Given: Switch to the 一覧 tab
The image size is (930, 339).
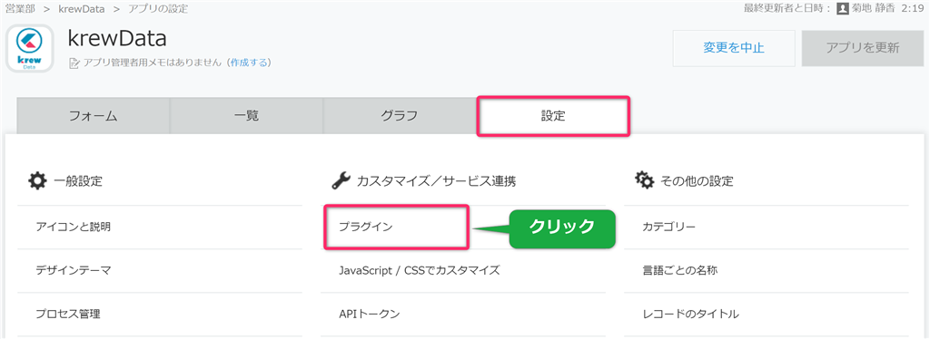Looking at the screenshot, I should 246,116.
